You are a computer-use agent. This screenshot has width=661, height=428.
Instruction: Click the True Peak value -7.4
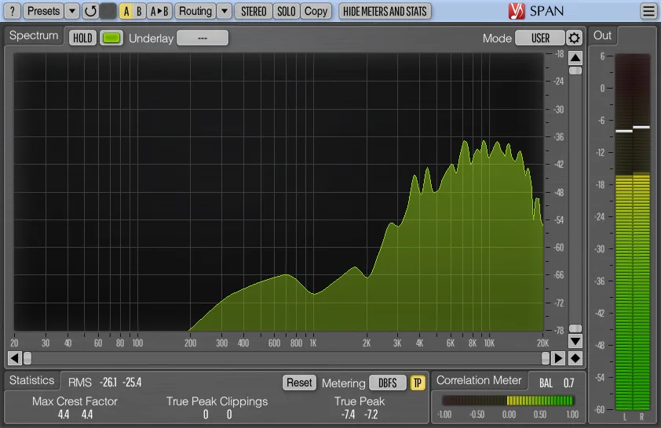[x=349, y=415]
